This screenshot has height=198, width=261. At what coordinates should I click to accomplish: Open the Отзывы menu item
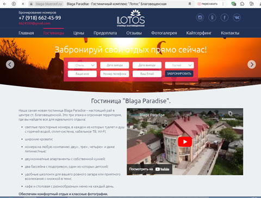pyautogui.click(x=134, y=33)
